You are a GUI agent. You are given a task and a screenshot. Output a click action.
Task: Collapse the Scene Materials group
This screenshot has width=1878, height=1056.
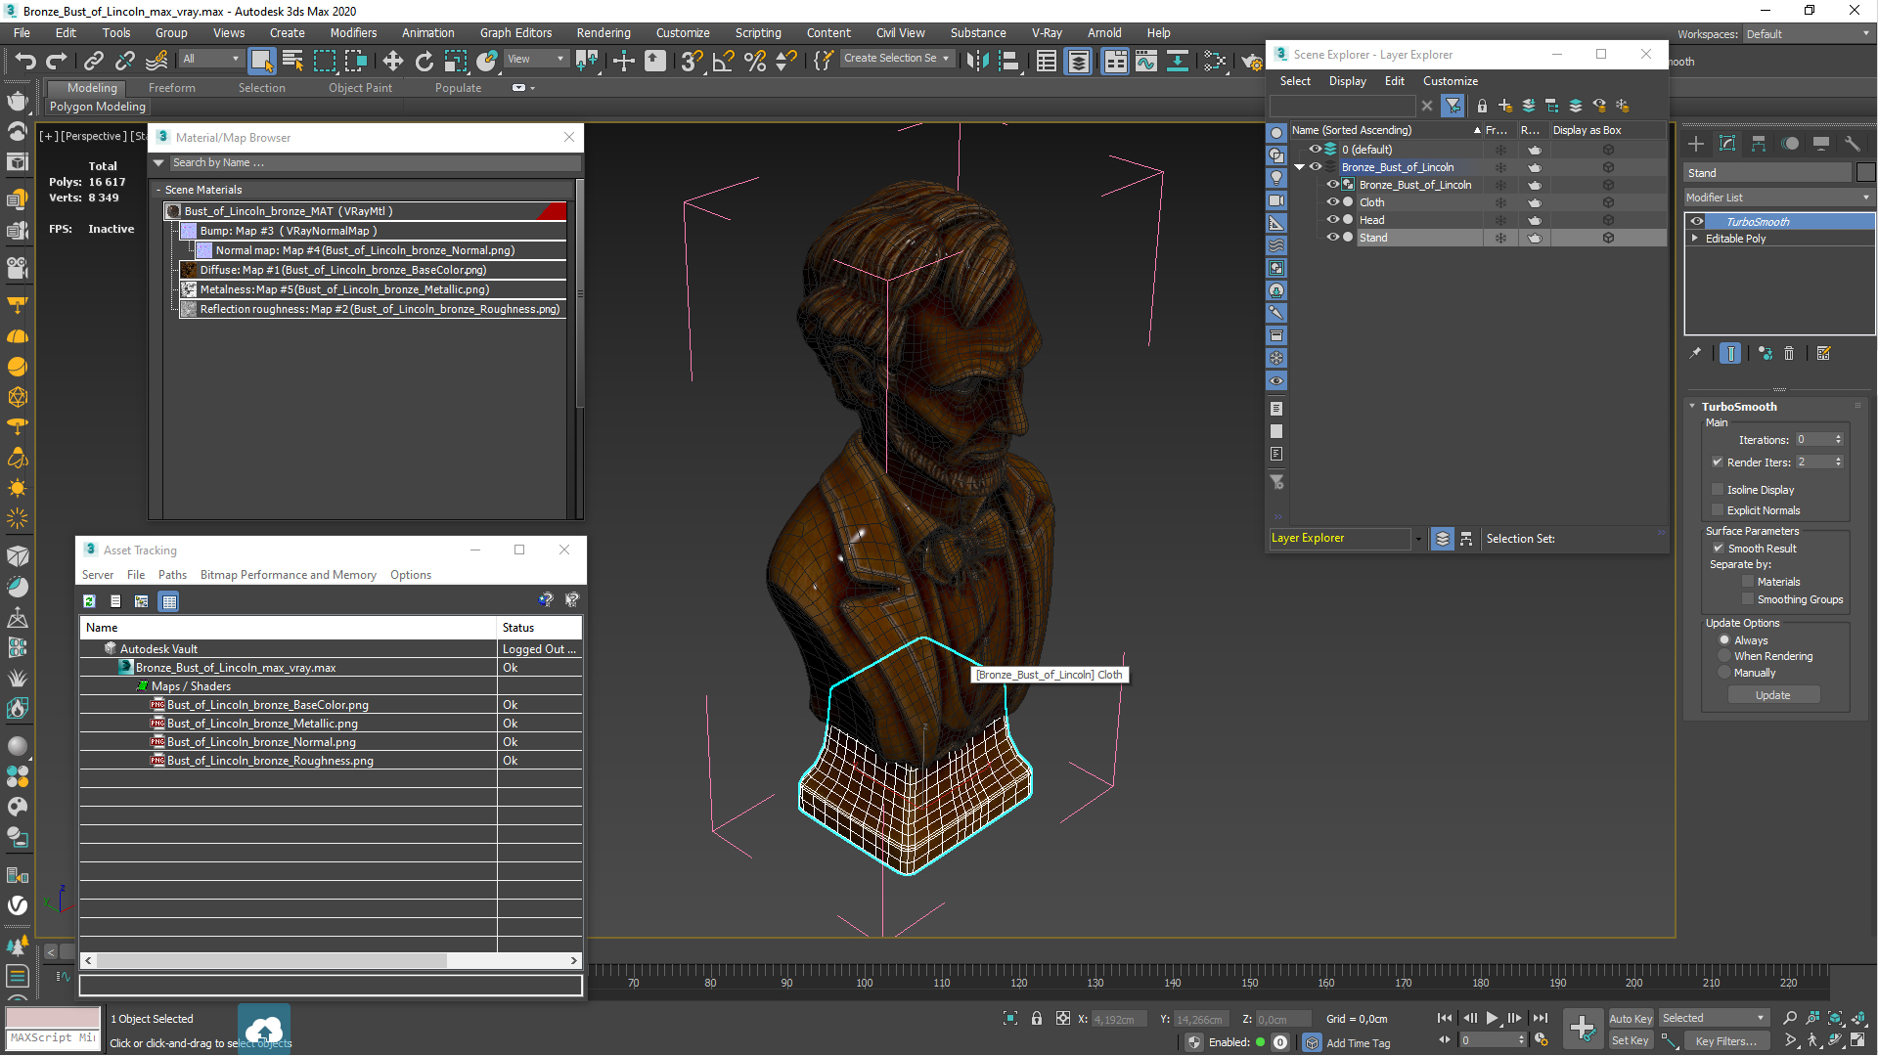pyautogui.click(x=158, y=190)
